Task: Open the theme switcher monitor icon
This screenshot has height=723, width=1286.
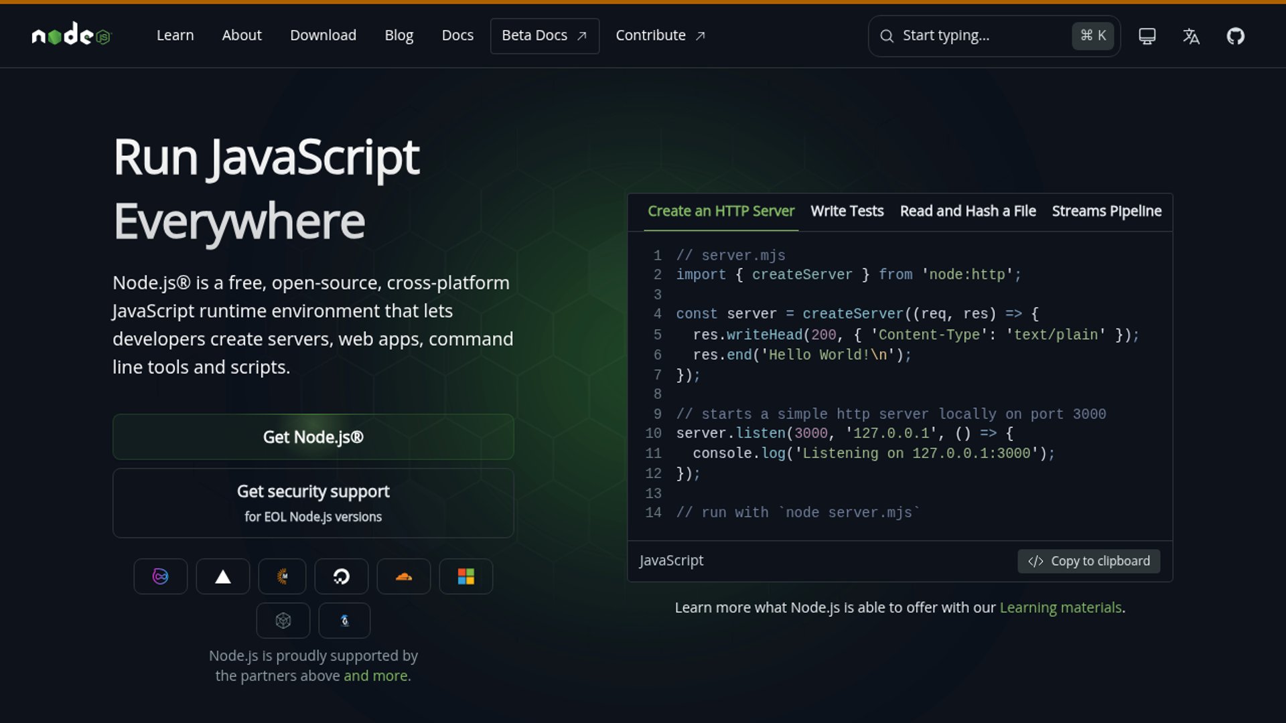Action: coord(1147,36)
